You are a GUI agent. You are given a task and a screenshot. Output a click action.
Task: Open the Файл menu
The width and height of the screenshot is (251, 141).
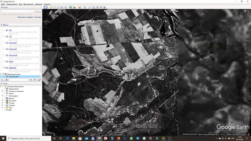pyautogui.click(x=3, y=4)
